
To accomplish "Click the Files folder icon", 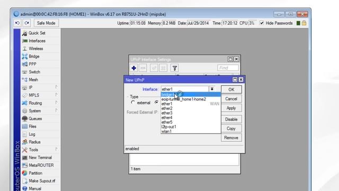I will 25,126.
